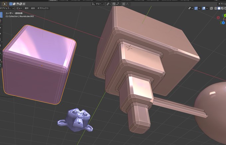Toggle proportional editing
This screenshot has width=226, height=145.
(124, 4)
